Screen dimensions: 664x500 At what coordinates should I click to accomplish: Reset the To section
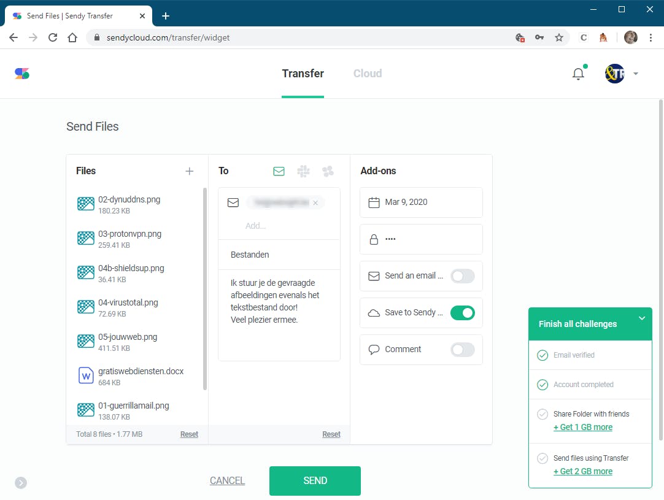click(331, 434)
